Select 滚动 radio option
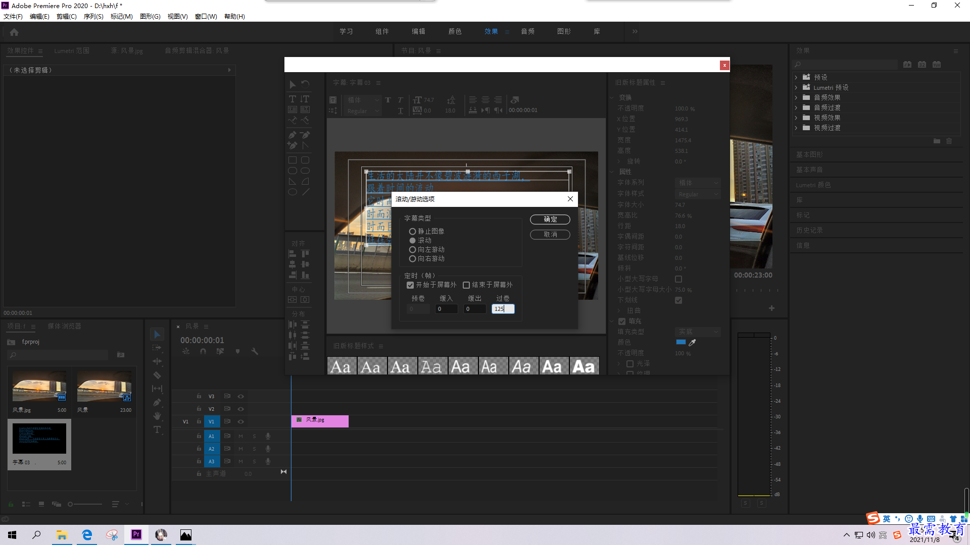The height and width of the screenshot is (545, 970). tap(412, 241)
